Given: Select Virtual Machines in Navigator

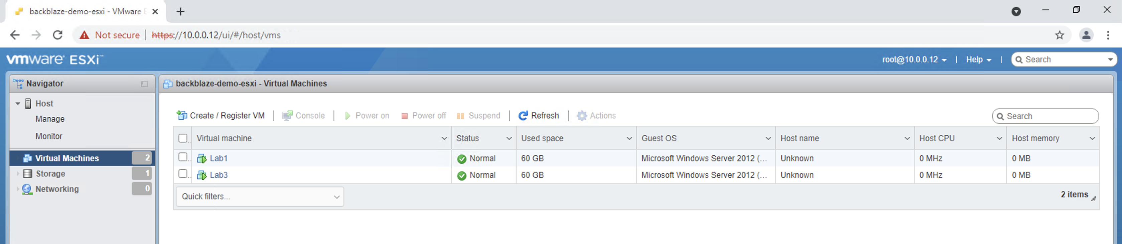Looking at the screenshot, I should point(82,158).
